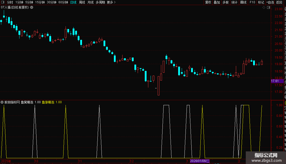Image resolution: width=286 pixels, height=164 pixels.
Task: Click the ST人福(日线.前复权) chart title
Action: click(x=15, y=8)
